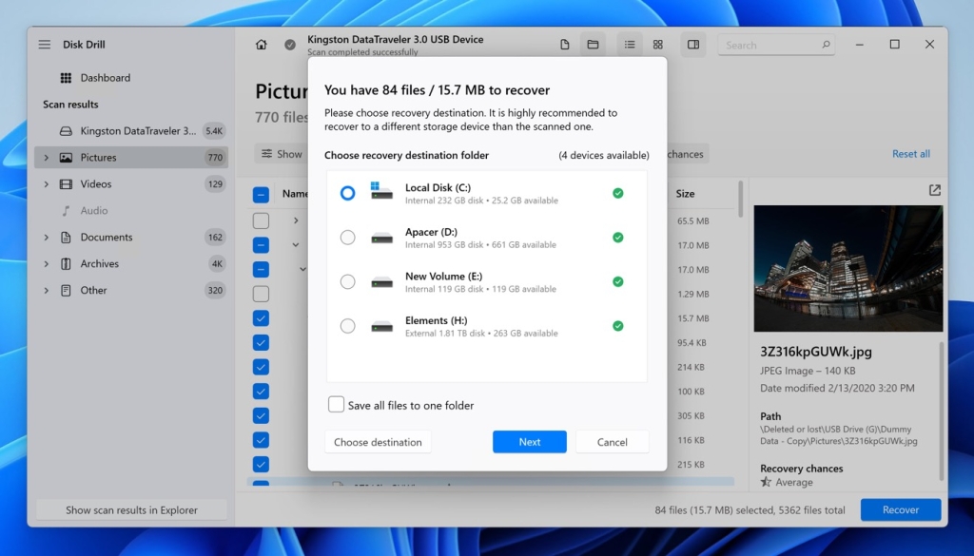Select Documents in the sidebar

pyautogui.click(x=131, y=237)
